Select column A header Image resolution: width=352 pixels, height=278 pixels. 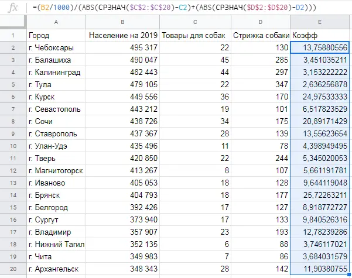tap(56, 23)
